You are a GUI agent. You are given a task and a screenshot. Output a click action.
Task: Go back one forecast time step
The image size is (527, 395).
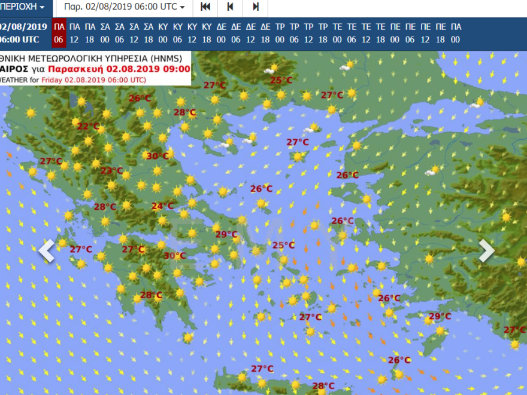[231, 7]
